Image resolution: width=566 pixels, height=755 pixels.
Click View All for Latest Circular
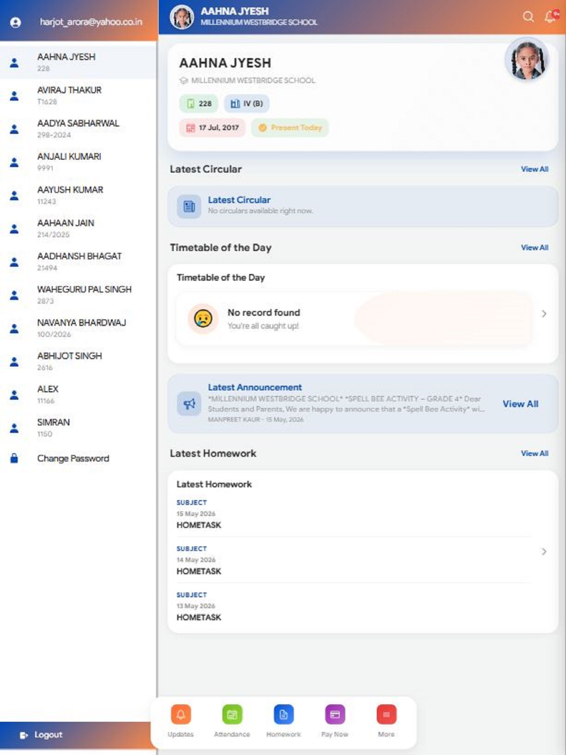click(534, 169)
